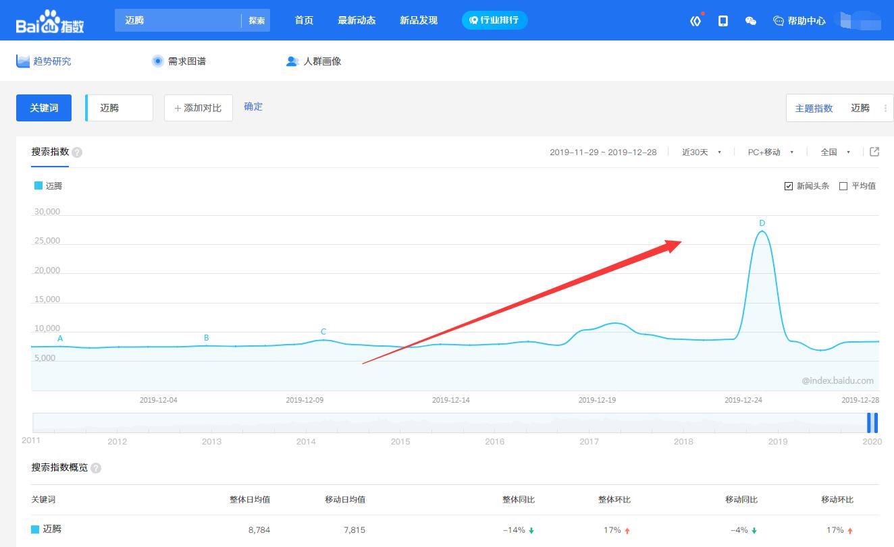This screenshot has width=894, height=547.
Task: Open help tooltip beside 搜索指数 title
Action: point(77,152)
